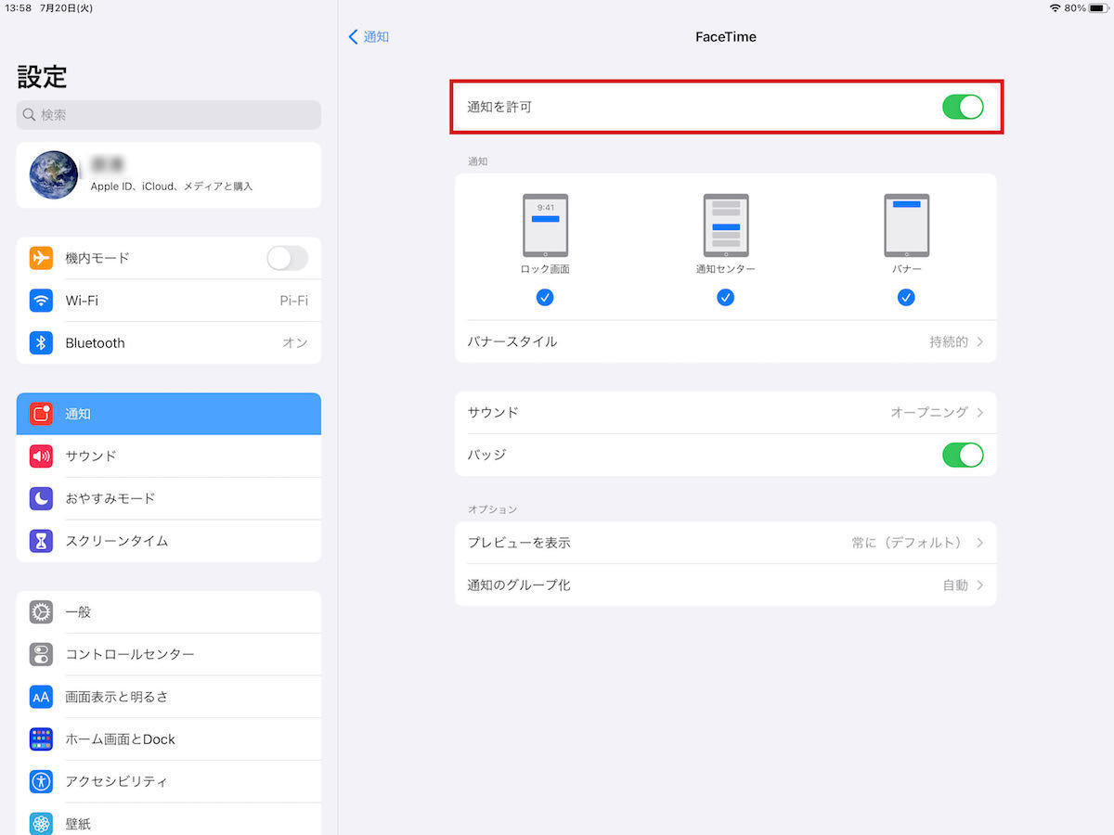Open バナースタイル options (持続的)
This screenshot has width=1114, height=835.
click(x=726, y=341)
